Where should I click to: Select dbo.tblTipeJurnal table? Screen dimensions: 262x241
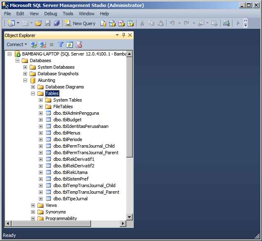(71, 199)
